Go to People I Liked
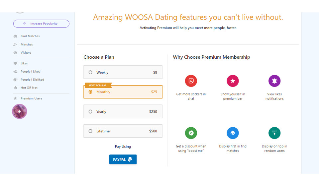This screenshot has width=319, height=186. pyautogui.click(x=30, y=72)
